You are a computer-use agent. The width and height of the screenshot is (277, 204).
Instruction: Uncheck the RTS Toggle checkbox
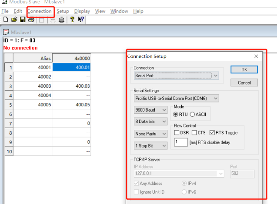coord(212,132)
